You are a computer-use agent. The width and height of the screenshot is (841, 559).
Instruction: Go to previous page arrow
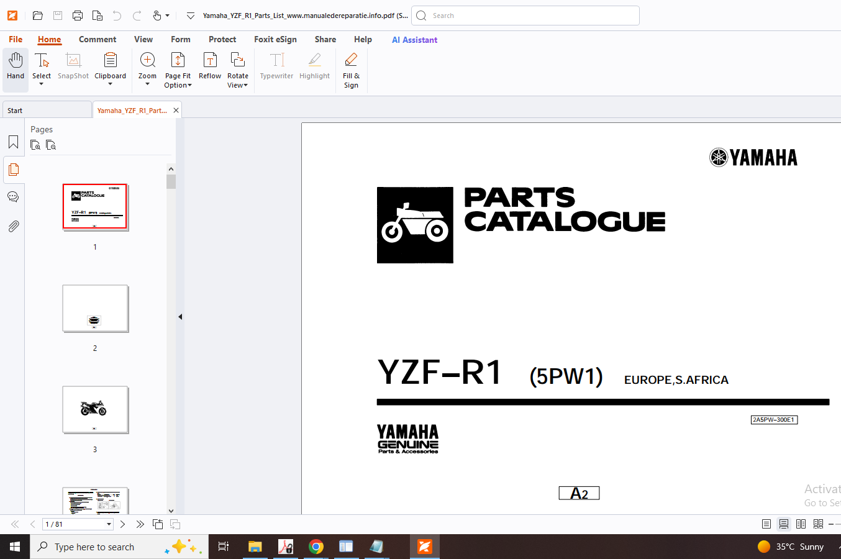tap(32, 524)
